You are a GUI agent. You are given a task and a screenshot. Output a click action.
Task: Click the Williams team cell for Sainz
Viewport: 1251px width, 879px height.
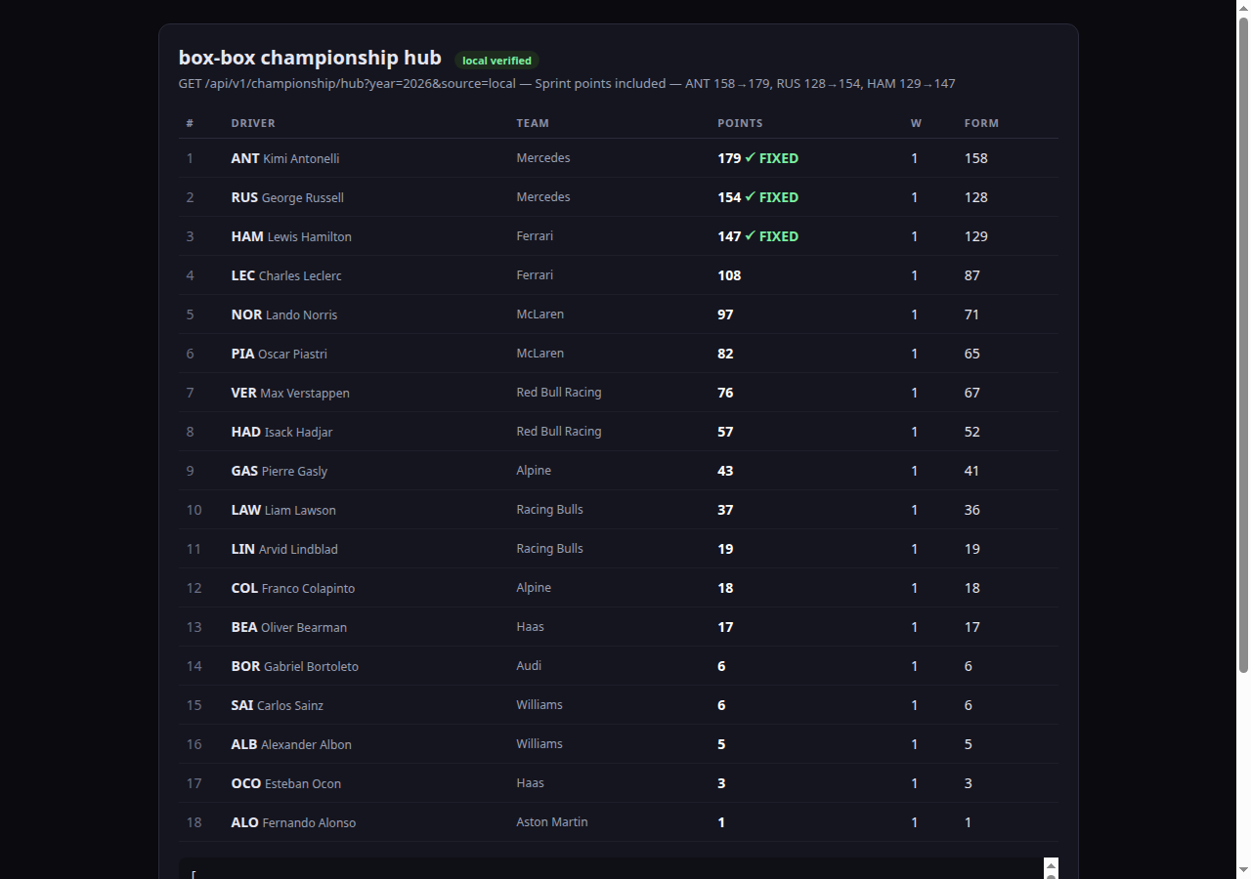[x=539, y=705]
